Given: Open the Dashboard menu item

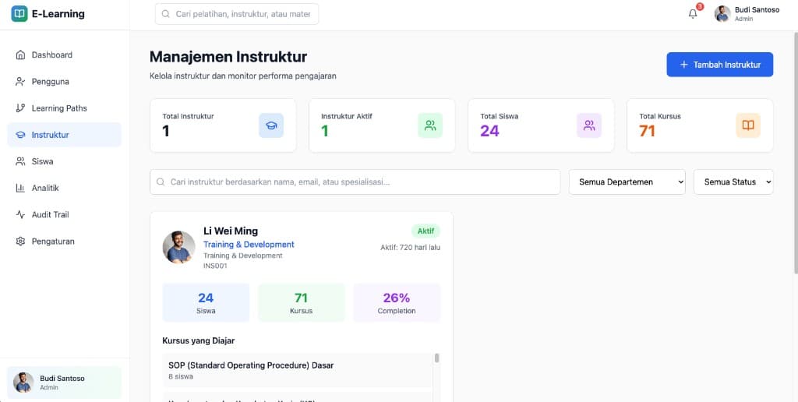Looking at the screenshot, I should point(52,55).
